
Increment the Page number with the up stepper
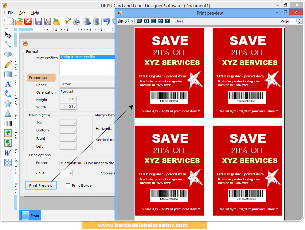point(299,20)
